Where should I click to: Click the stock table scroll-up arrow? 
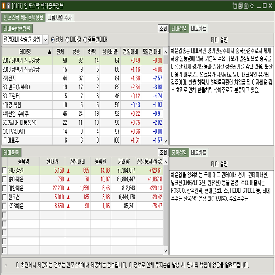coord(166,162)
